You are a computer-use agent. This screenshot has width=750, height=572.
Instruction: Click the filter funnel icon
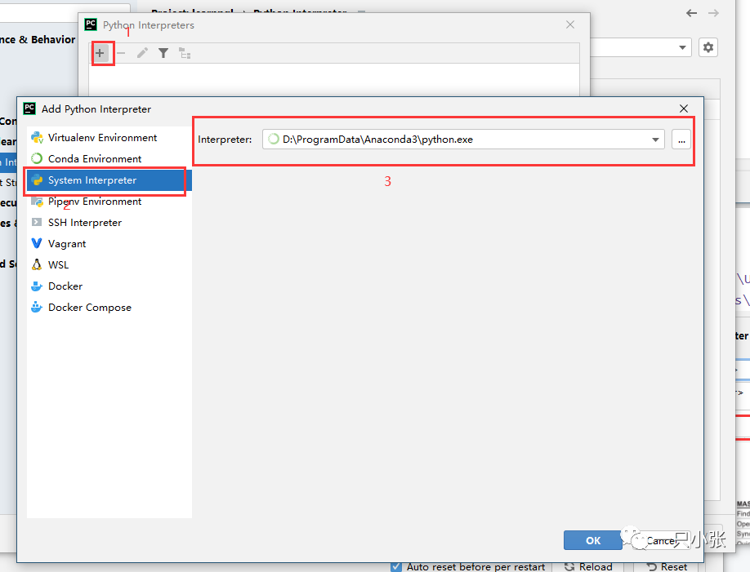click(163, 53)
